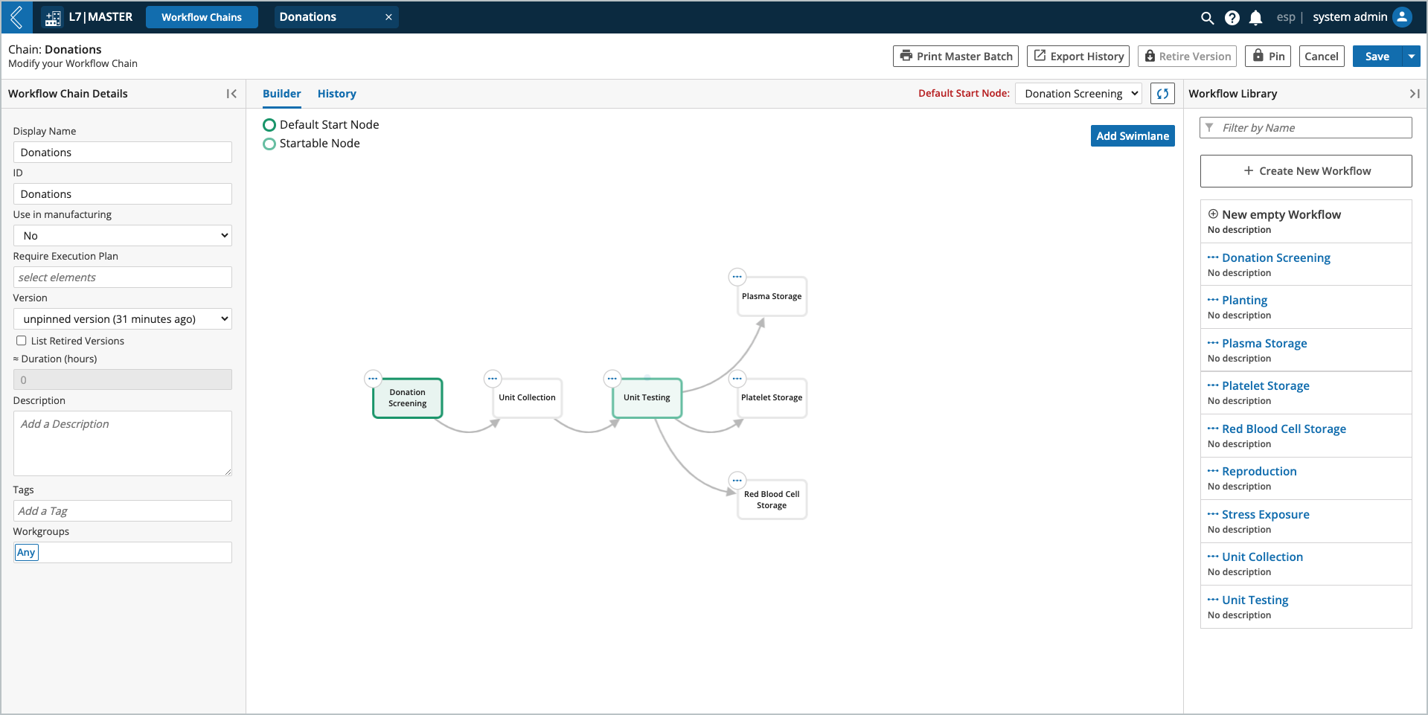Click Print Master Batch button
This screenshot has height=715, width=1428.
pos(955,57)
